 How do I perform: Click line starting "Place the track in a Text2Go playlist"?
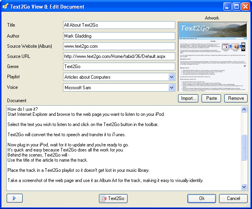[x=78, y=170]
